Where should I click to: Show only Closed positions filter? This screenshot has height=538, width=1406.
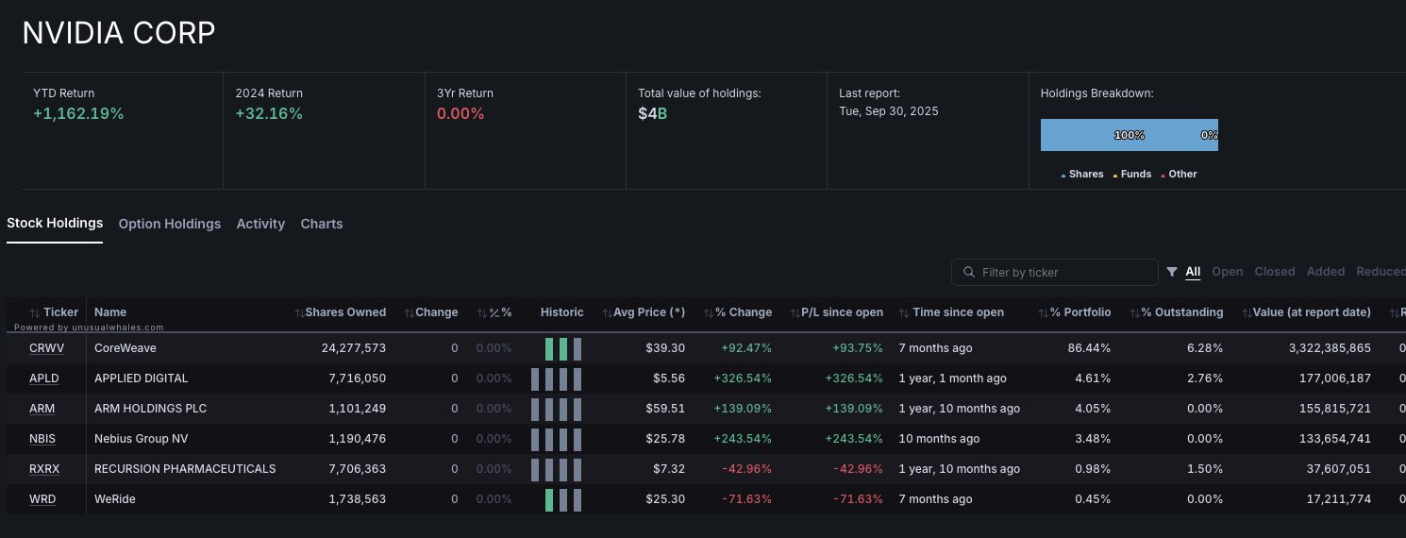tap(1274, 272)
